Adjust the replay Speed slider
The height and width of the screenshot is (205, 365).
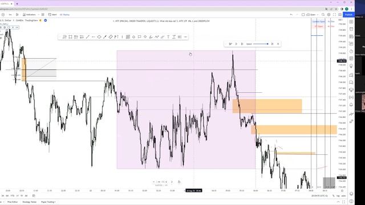tap(261, 44)
